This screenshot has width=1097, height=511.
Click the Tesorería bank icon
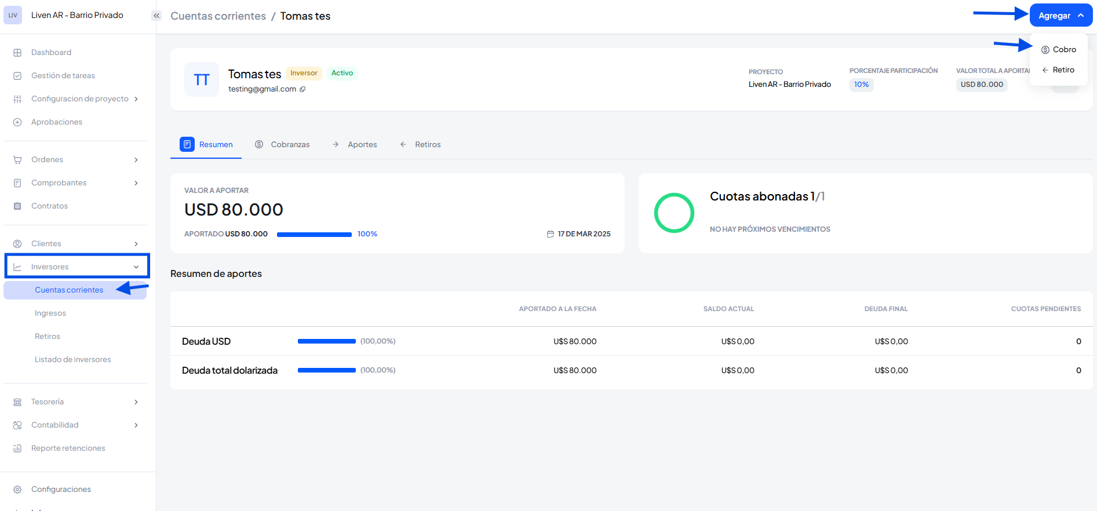click(17, 402)
